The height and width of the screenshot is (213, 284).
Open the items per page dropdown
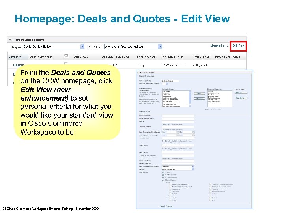(x=165, y=84)
